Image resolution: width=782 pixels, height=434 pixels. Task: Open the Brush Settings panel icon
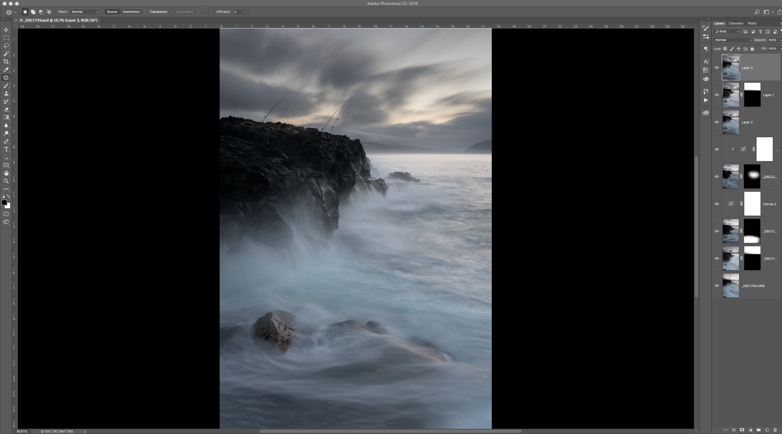tap(706, 28)
